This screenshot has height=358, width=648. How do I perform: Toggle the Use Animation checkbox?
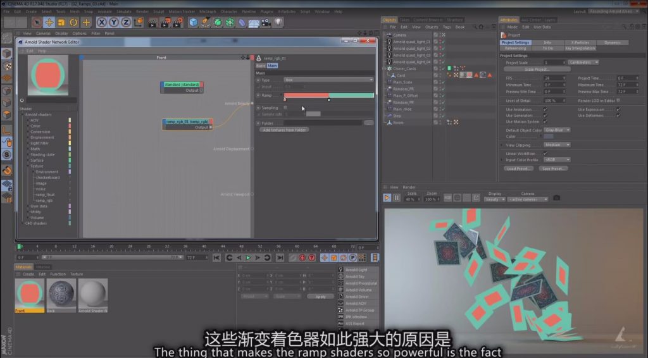545,109
